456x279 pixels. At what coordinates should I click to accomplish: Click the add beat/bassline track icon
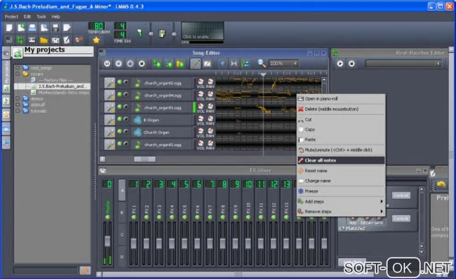tap(157, 64)
